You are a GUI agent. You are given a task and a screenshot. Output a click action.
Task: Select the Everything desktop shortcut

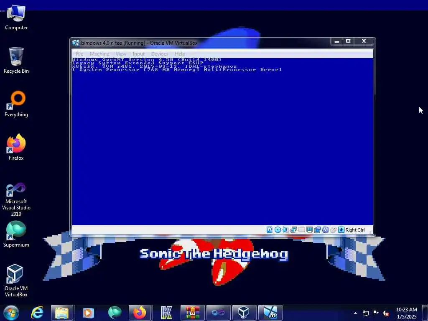[16, 104]
